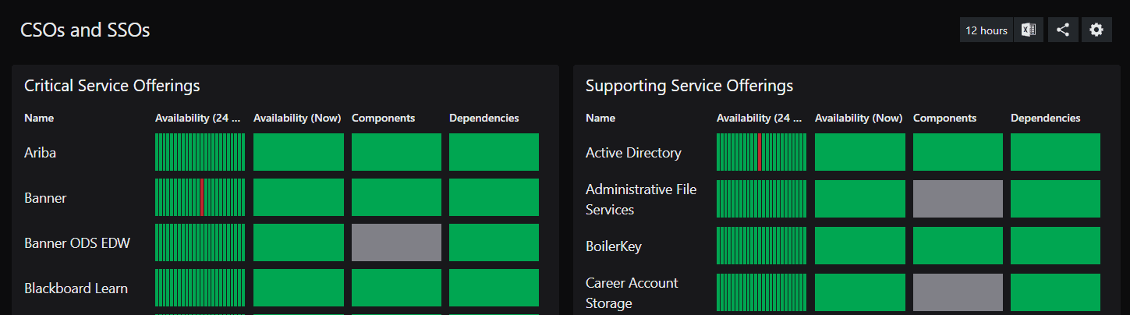Click Availability (Now) header in Critical Service Offerings
This screenshot has width=1130, height=315.
point(297,119)
